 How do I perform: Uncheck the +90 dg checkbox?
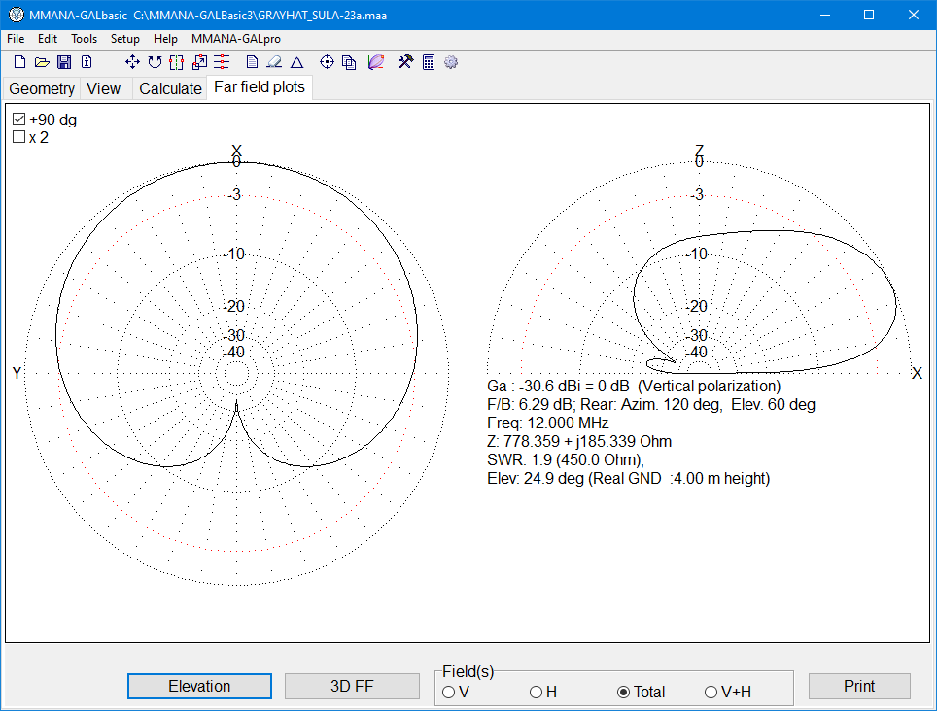[17, 118]
